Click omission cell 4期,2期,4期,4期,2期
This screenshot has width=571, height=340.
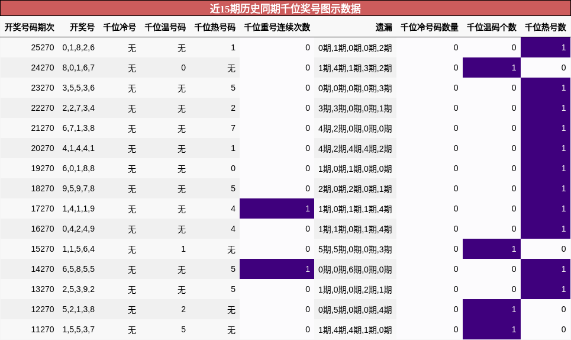pyautogui.click(x=355, y=149)
